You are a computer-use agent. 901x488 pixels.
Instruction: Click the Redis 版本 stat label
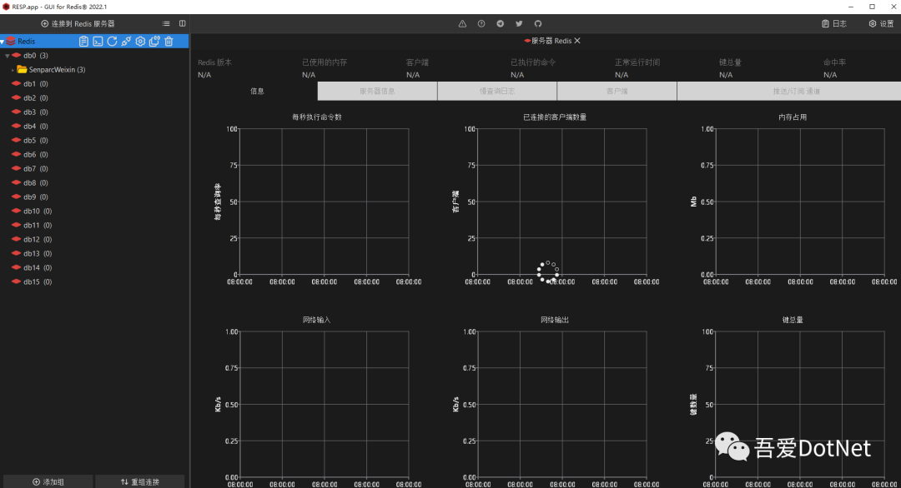point(215,62)
